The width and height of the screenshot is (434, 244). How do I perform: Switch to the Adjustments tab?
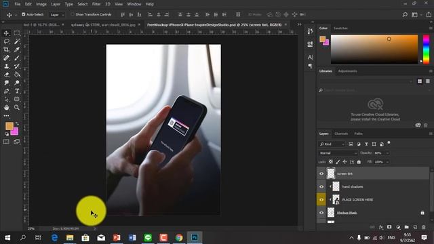click(x=347, y=71)
